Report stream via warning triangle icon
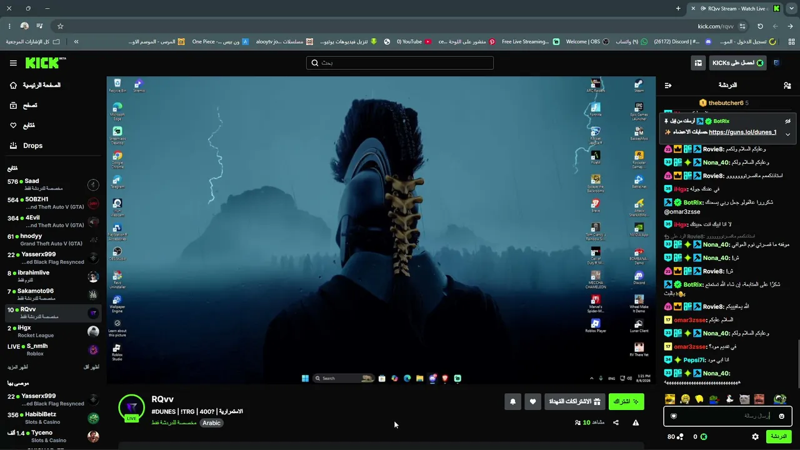800x450 pixels. click(636, 422)
